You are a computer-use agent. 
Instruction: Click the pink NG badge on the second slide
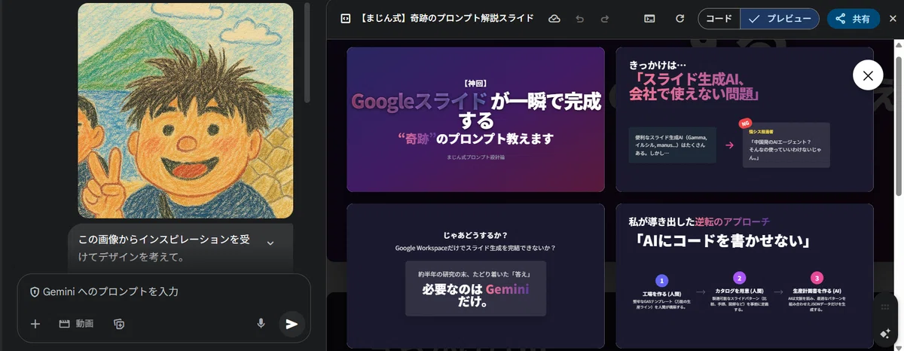click(746, 123)
